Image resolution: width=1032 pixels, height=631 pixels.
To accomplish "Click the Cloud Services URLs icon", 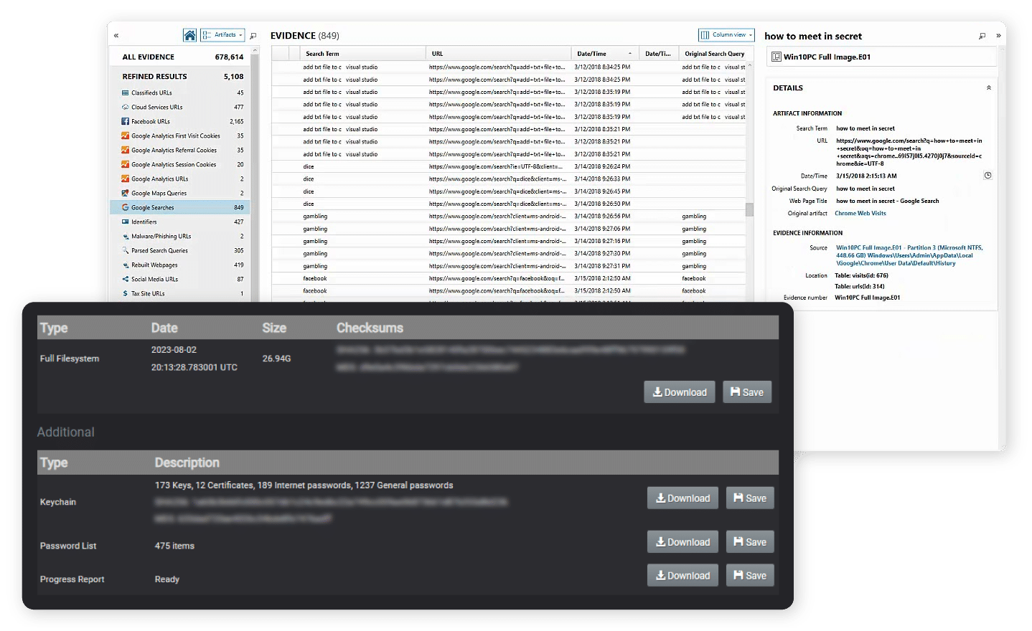I will (126, 108).
